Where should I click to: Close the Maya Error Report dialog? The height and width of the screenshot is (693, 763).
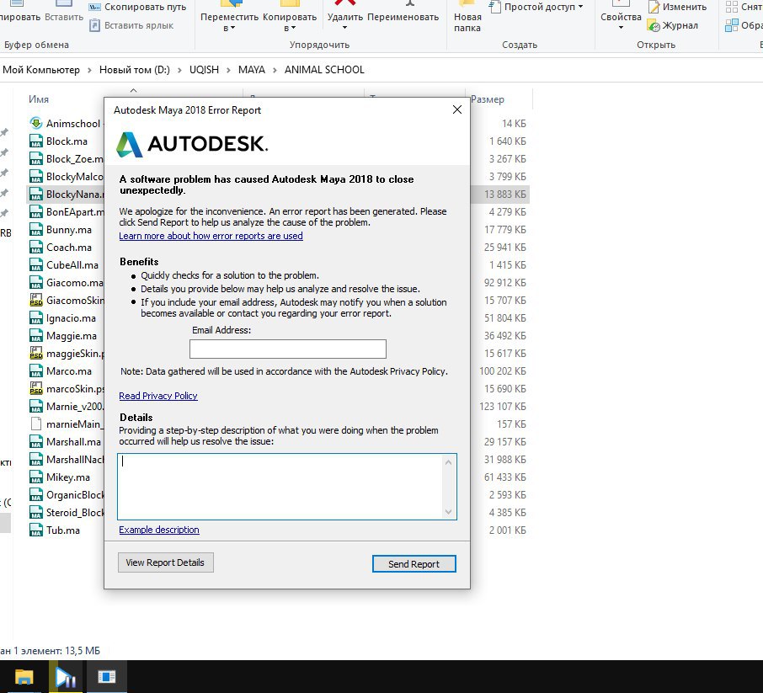[457, 109]
